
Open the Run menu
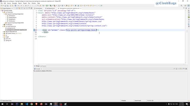29,3
